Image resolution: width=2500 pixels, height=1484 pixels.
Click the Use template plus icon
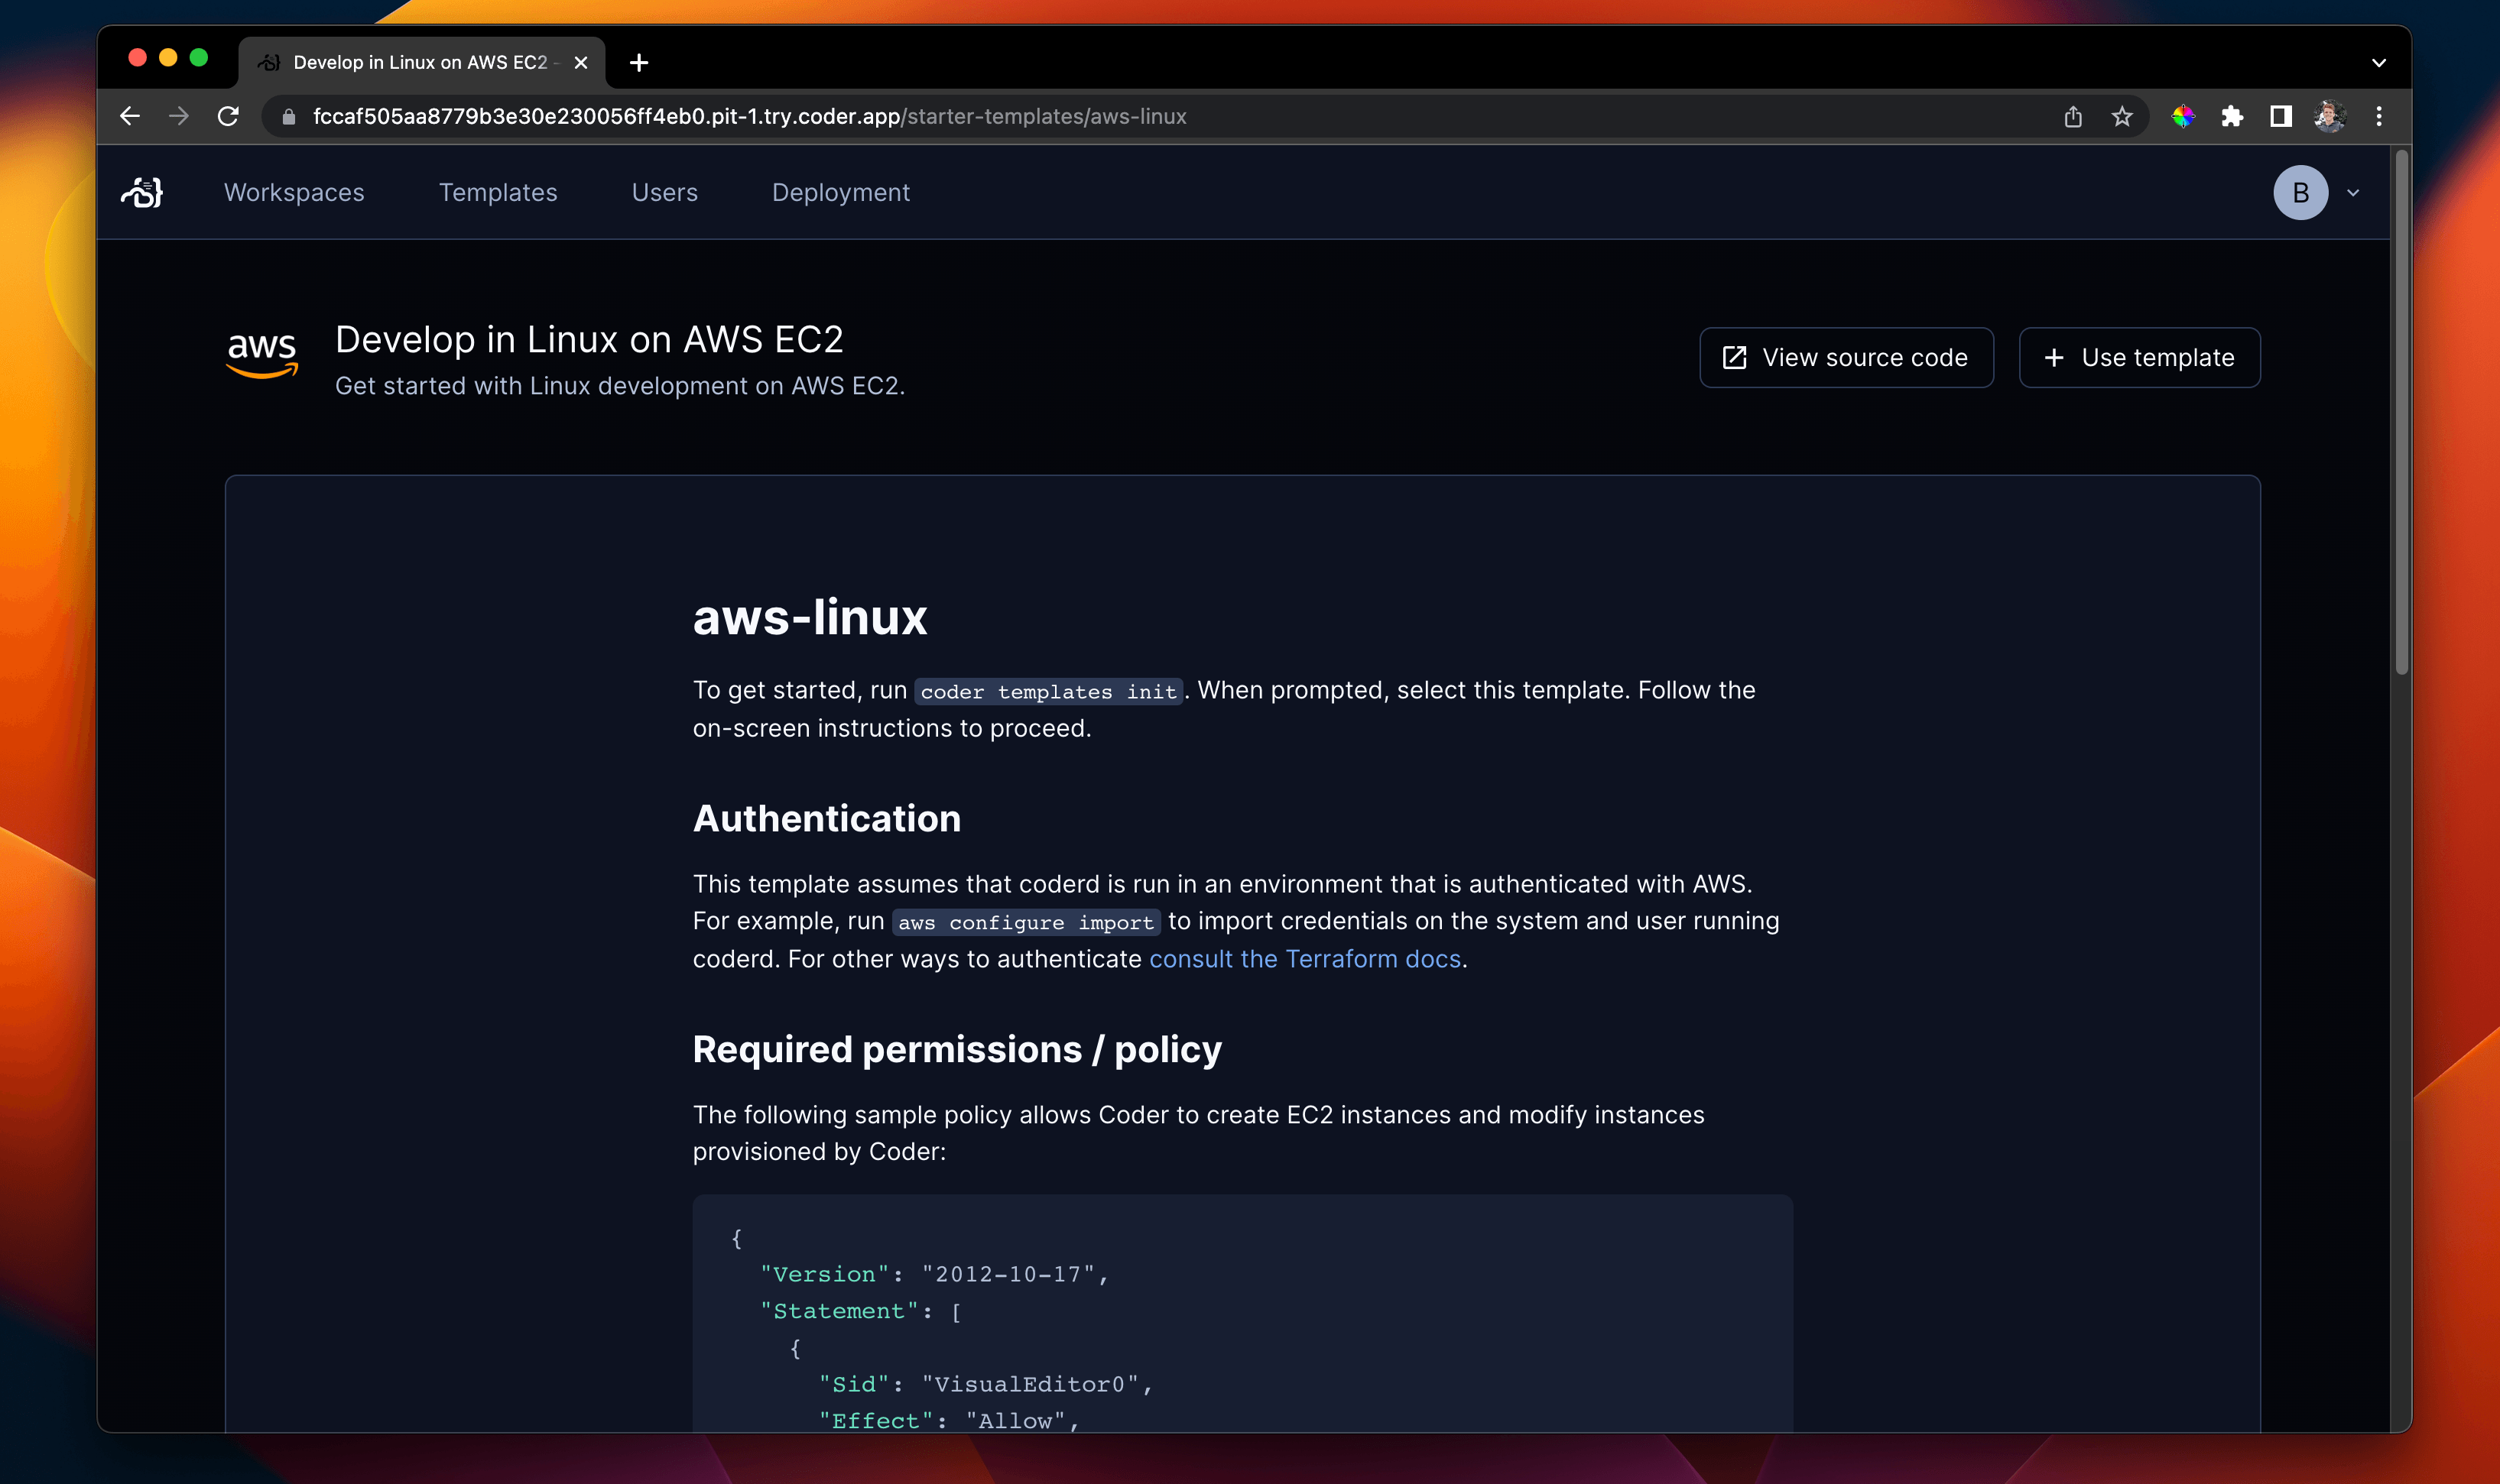(x=2055, y=357)
